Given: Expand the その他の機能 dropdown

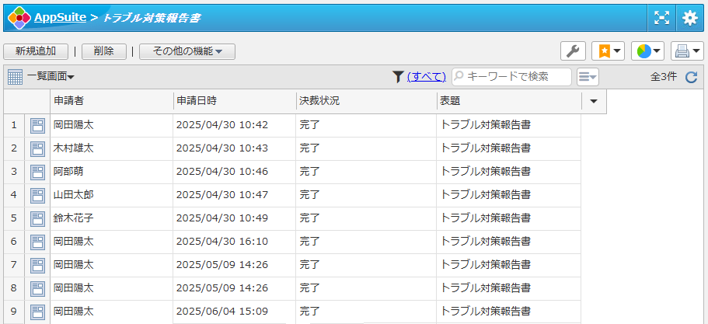Looking at the screenshot, I should pyautogui.click(x=187, y=51).
